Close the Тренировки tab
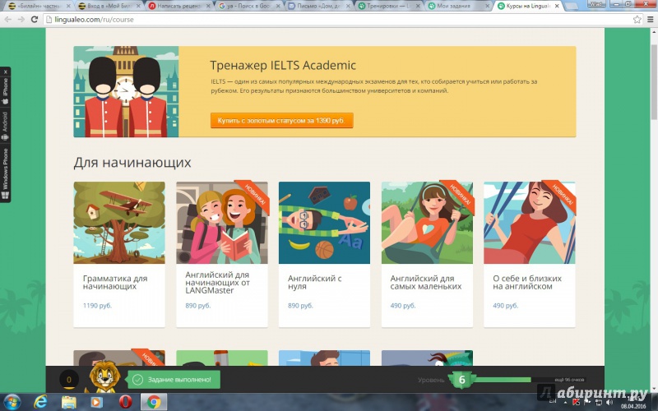 pyautogui.click(x=417, y=7)
